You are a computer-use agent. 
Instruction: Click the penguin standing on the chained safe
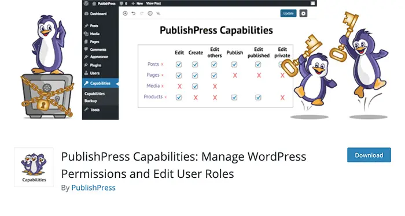click(49, 44)
